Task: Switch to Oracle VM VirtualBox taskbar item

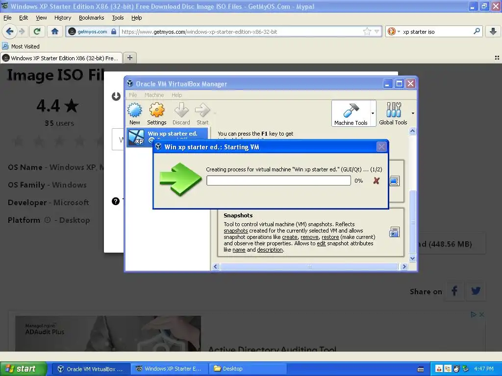Action: pos(91,369)
